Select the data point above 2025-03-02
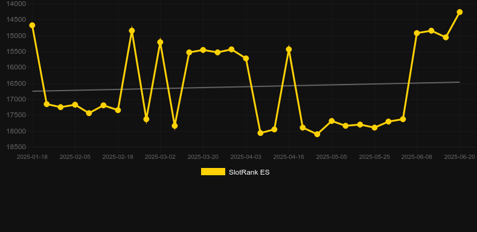 (x=161, y=42)
